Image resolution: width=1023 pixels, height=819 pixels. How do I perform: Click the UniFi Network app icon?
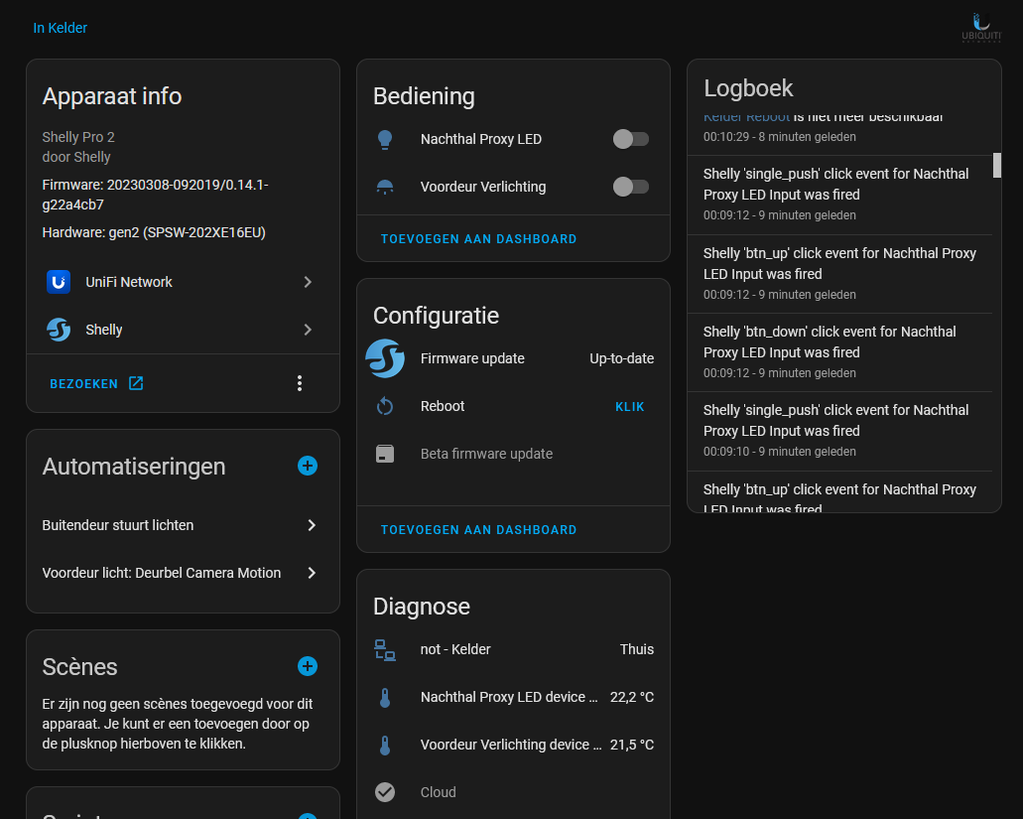point(58,282)
